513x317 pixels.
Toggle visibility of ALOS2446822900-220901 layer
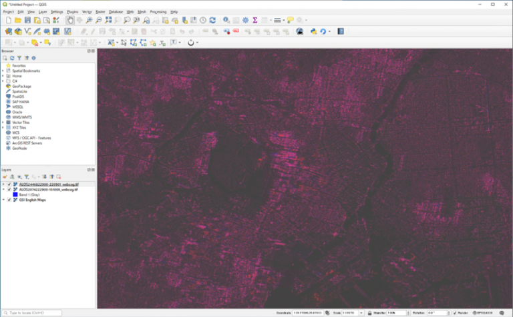(9, 184)
